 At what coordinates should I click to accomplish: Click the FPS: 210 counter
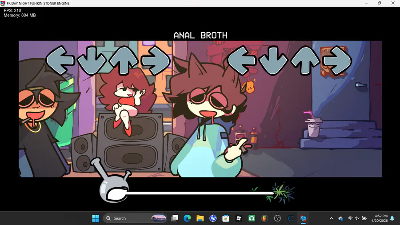coord(12,11)
